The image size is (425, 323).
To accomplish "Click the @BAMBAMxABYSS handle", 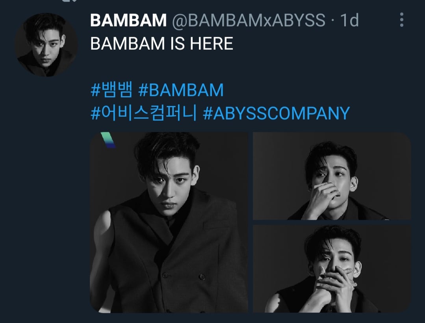I will (249, 20).
